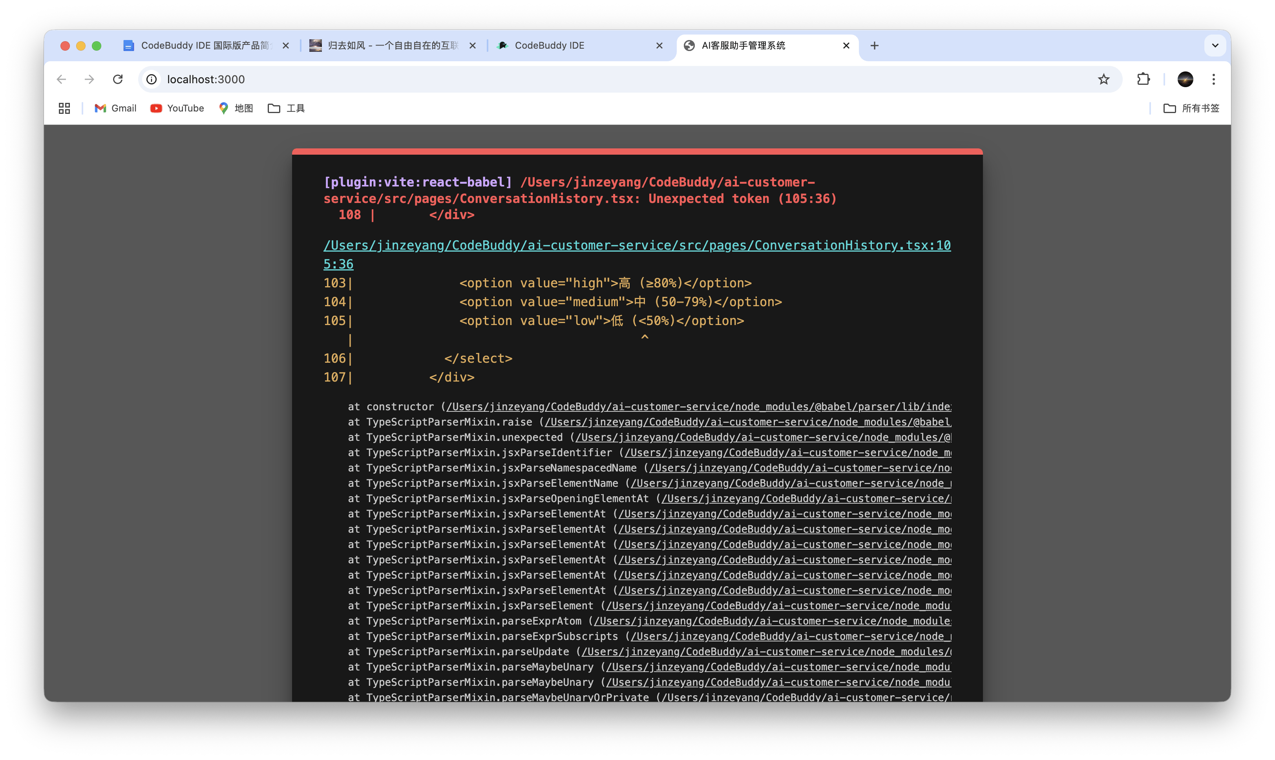Open the tab search chevron
This screenshot has width=1275, height=760.
pos(1215,46)
